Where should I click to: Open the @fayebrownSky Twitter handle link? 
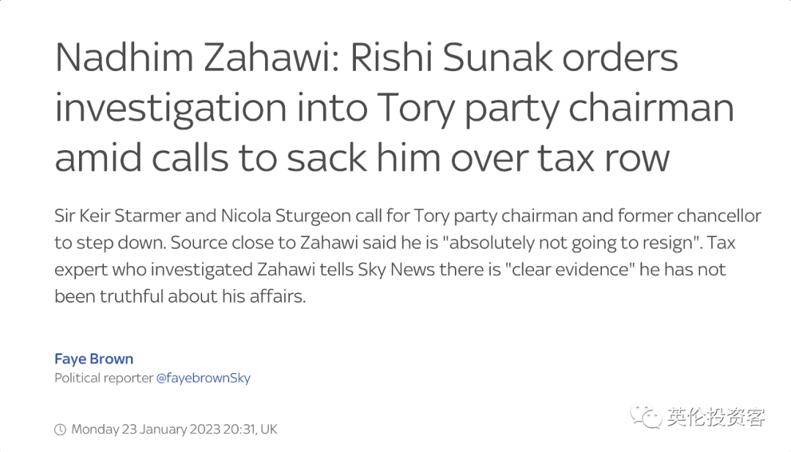(204, 378)
